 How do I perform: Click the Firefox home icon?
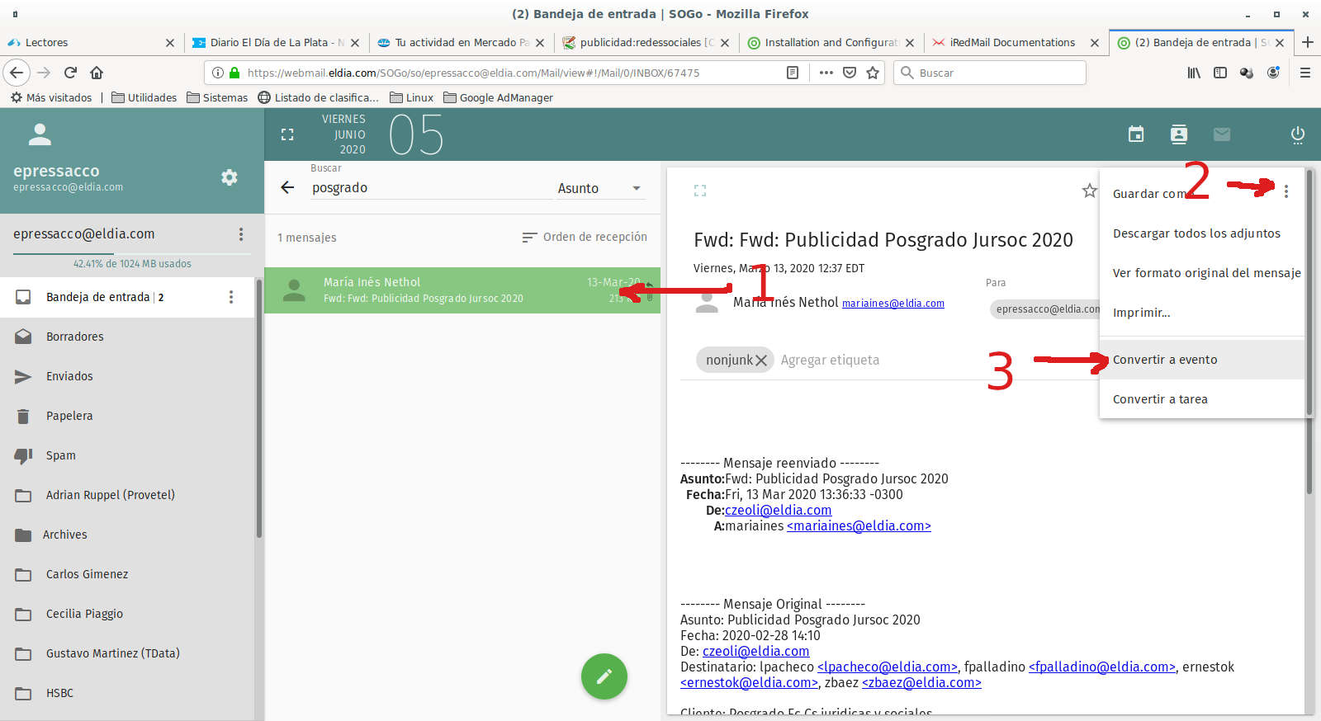(x=97, y=73)
